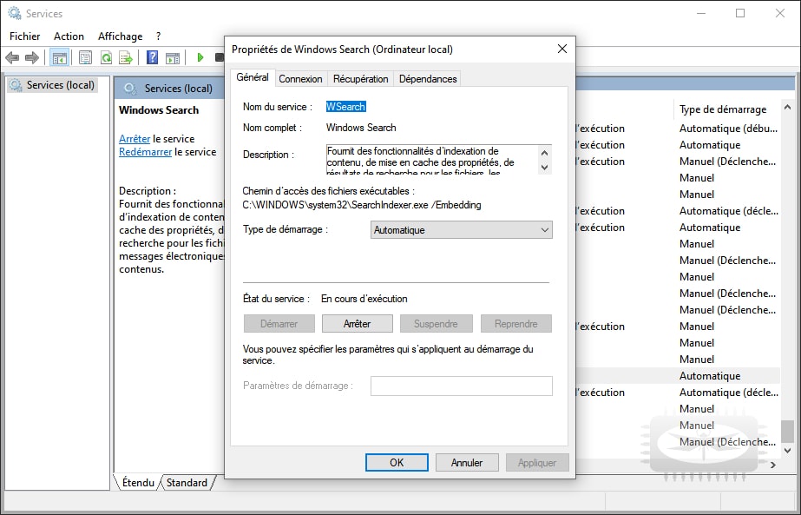Click the Arrêter link in the Services pane
Viewport: 801px width, 515px height.
[135, 139]
